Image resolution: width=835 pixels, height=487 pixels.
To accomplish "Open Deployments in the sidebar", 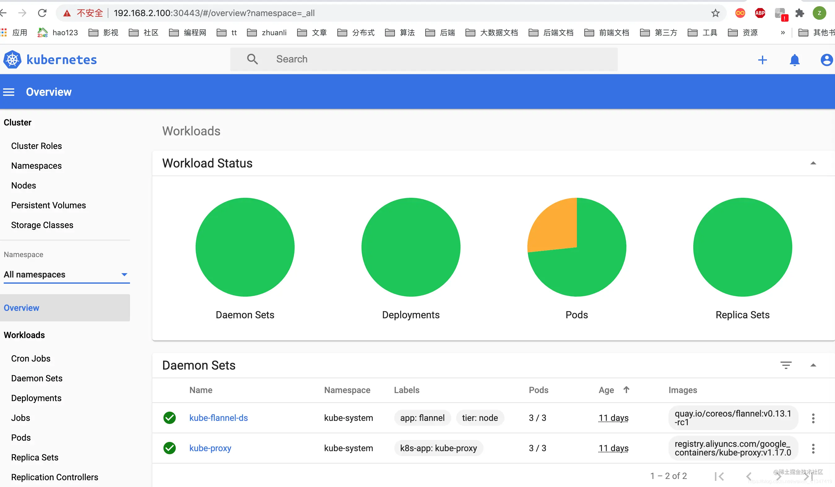I will coord(37,398).
